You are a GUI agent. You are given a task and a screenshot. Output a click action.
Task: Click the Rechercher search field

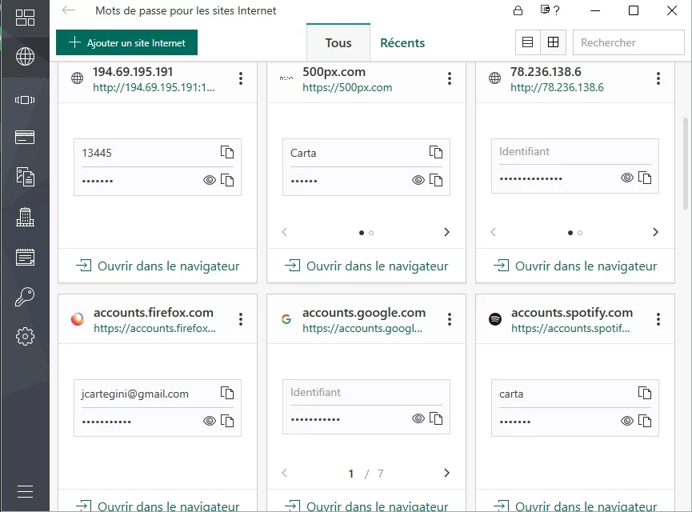[629, 42]
